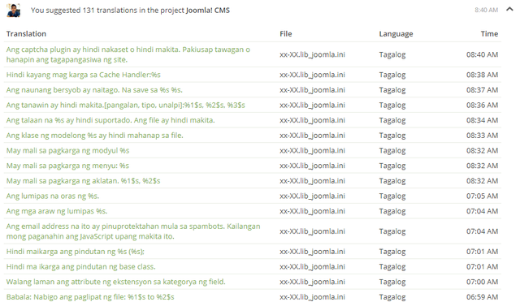The image size is (520, 302).
Task: Collapse the activity entry with chevron arrow
Action: pos(509,9)
